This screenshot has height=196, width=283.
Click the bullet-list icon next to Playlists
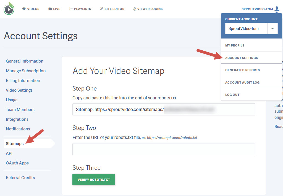click(x=71, y=9)
